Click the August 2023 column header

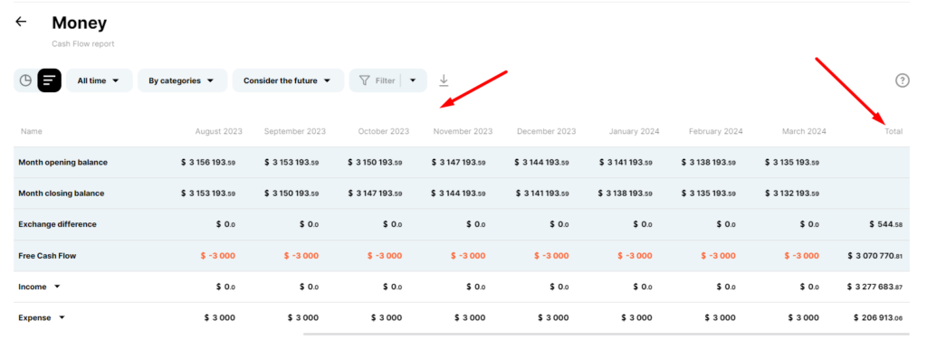(219, 131)
